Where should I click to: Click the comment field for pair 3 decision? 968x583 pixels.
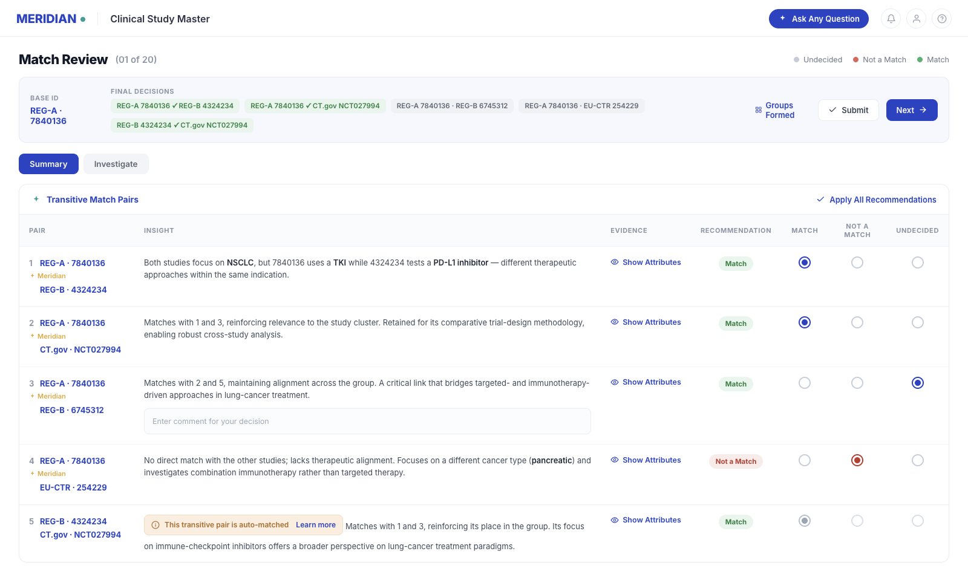pyautogui.click(x=367, y=422)
